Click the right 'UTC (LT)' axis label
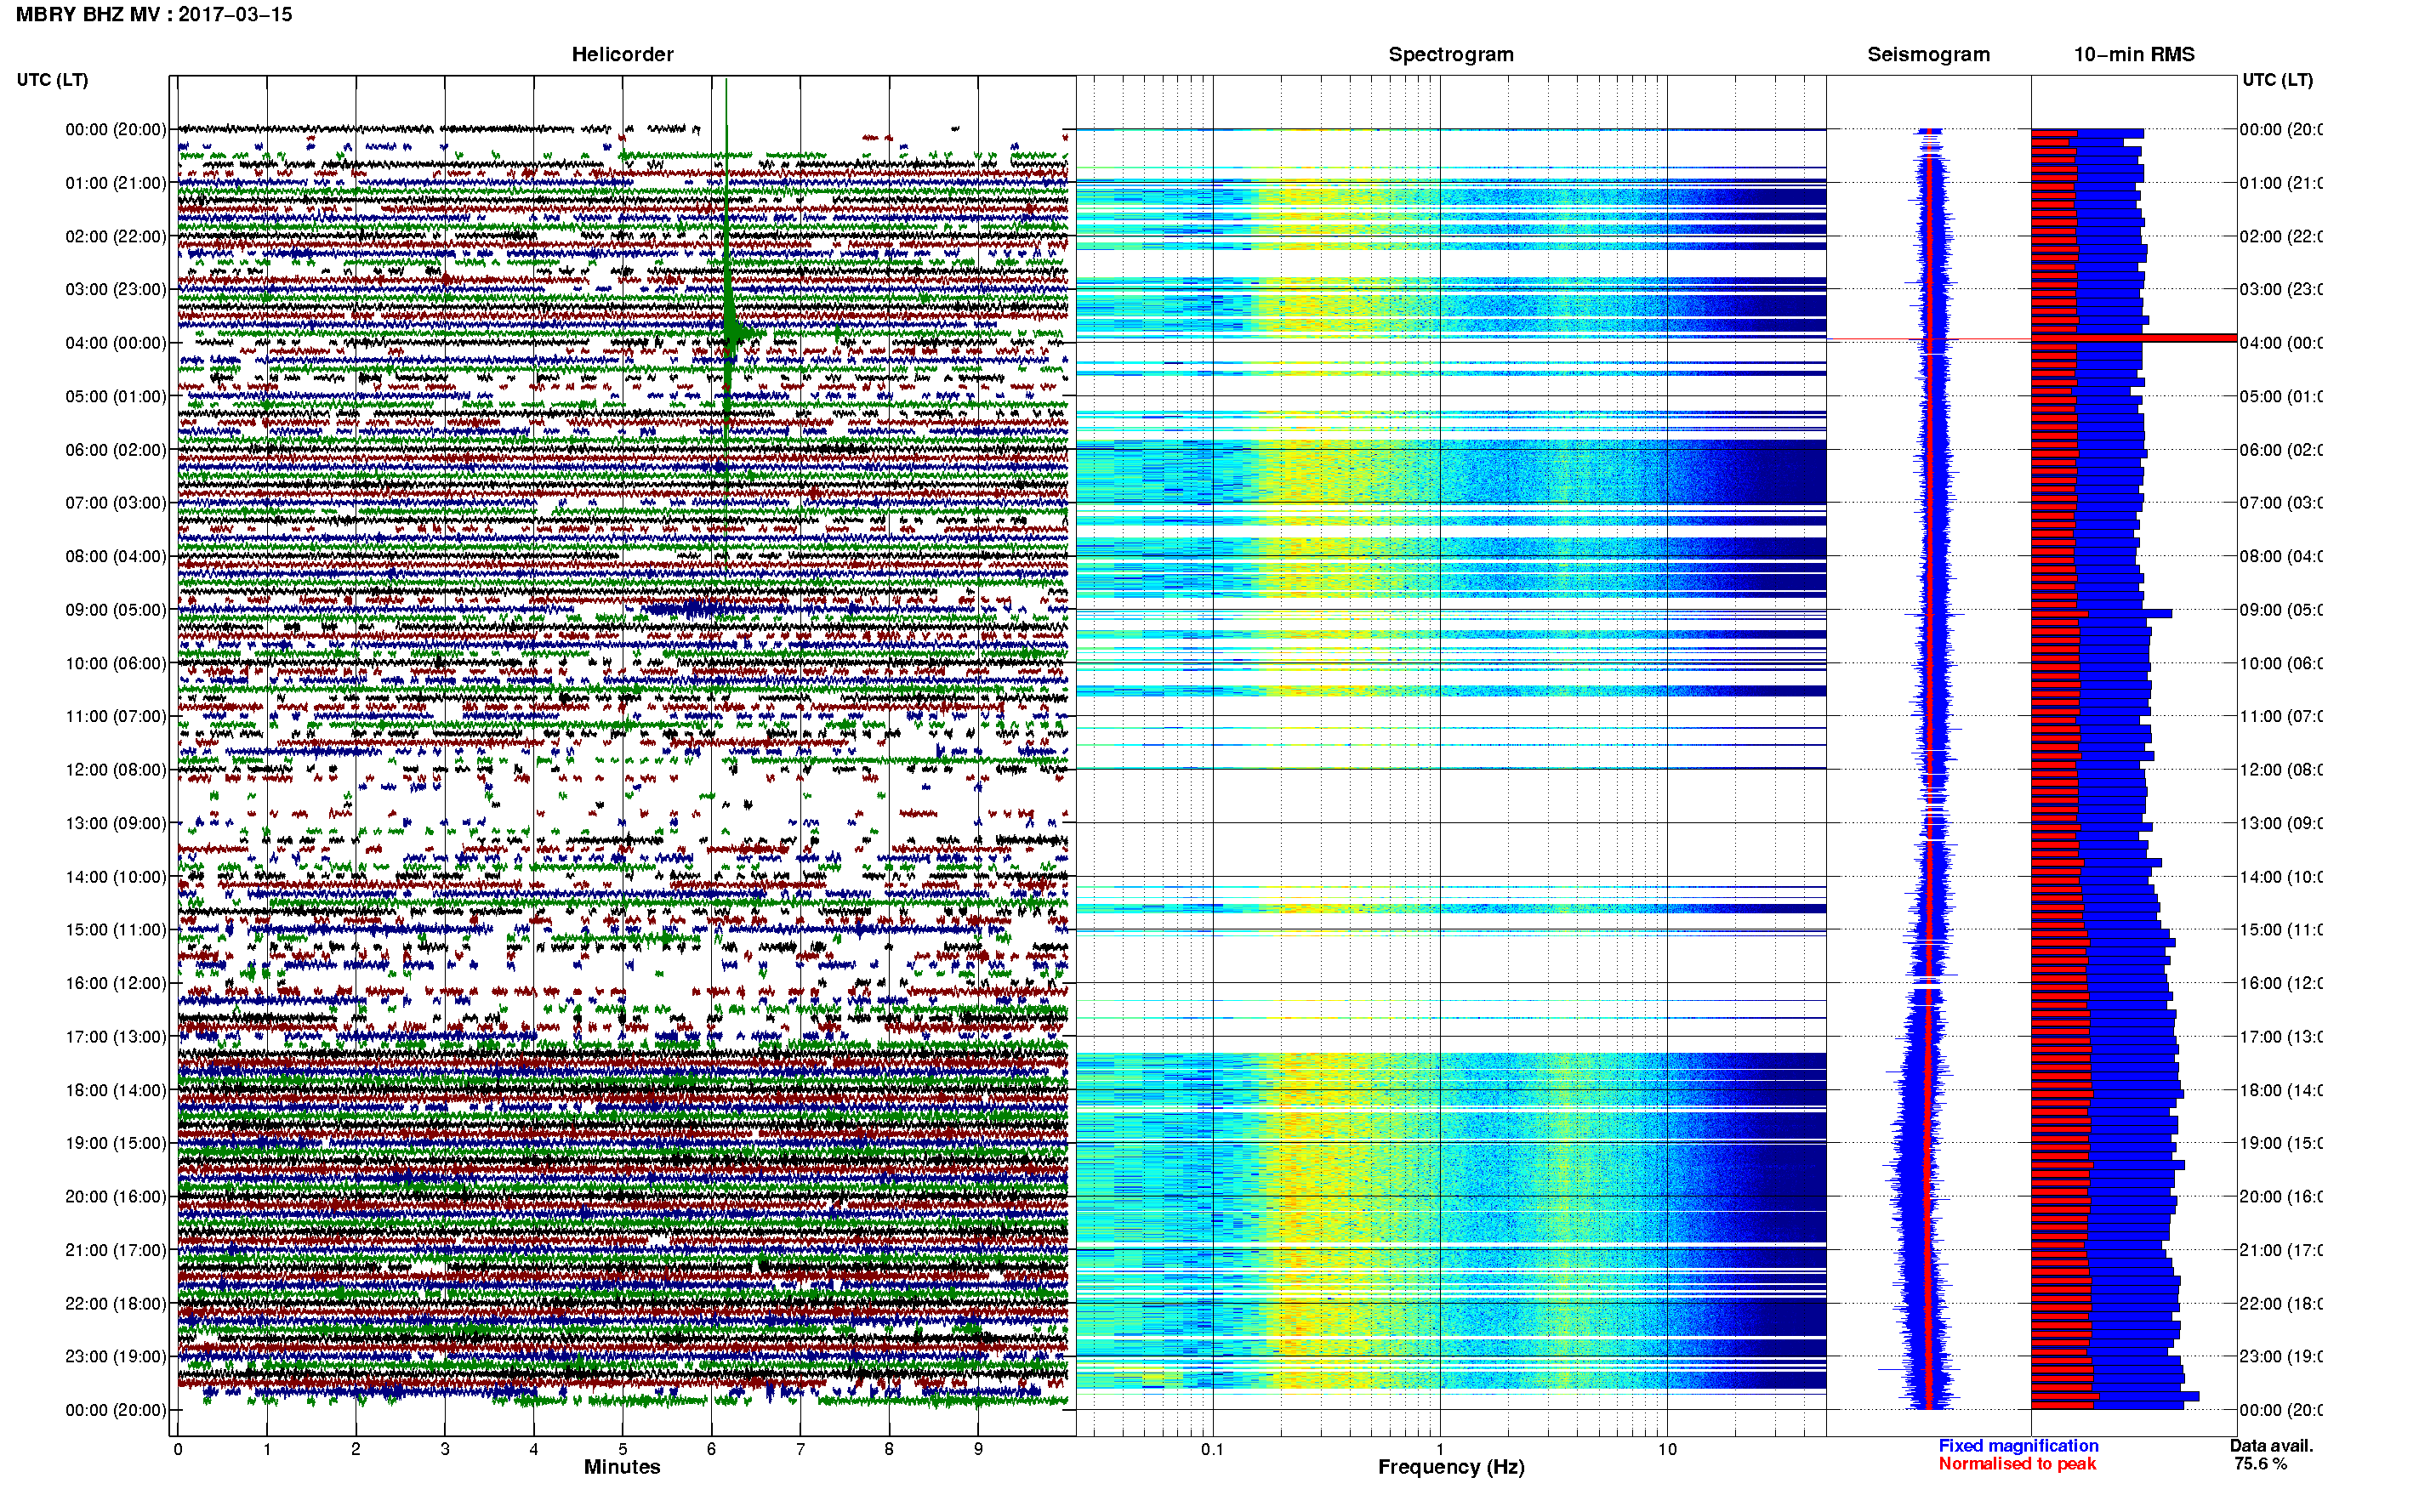Image resolution: width=2419 pixels, height=1512 pixels. 2277,80
